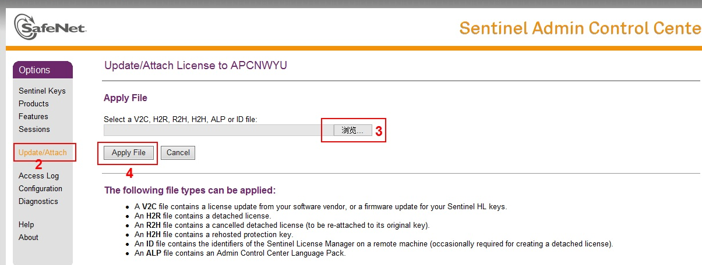Click the Apply File button

coord(129,152)
